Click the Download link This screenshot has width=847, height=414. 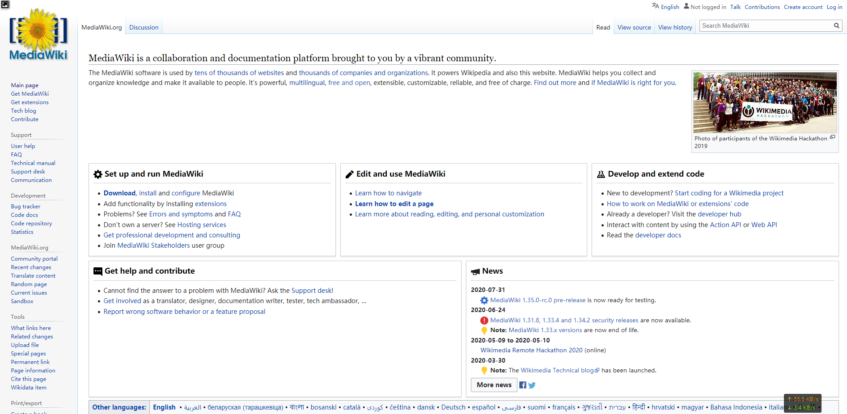tap(119, 193)
